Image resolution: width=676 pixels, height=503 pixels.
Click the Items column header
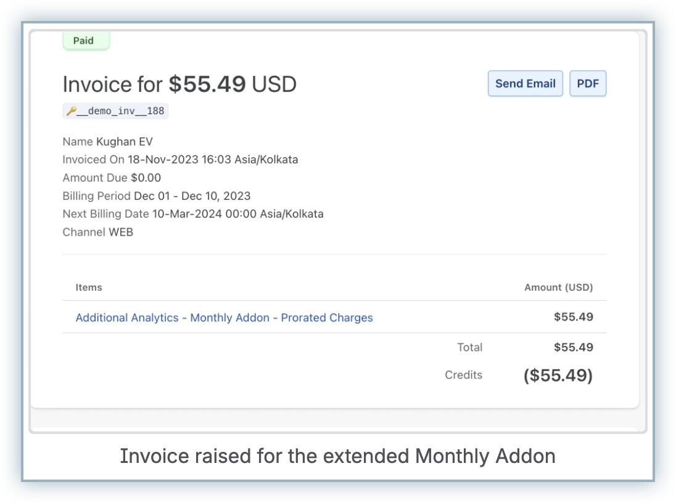click(x=89, y=287)
